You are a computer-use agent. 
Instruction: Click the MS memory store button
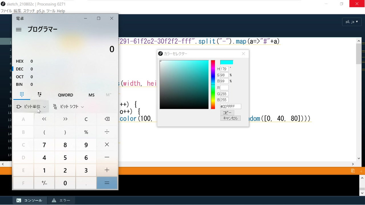[x=92, y=95]
